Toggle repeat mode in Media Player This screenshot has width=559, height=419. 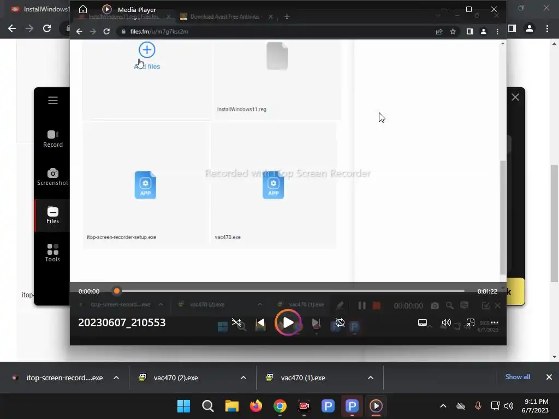340,323
